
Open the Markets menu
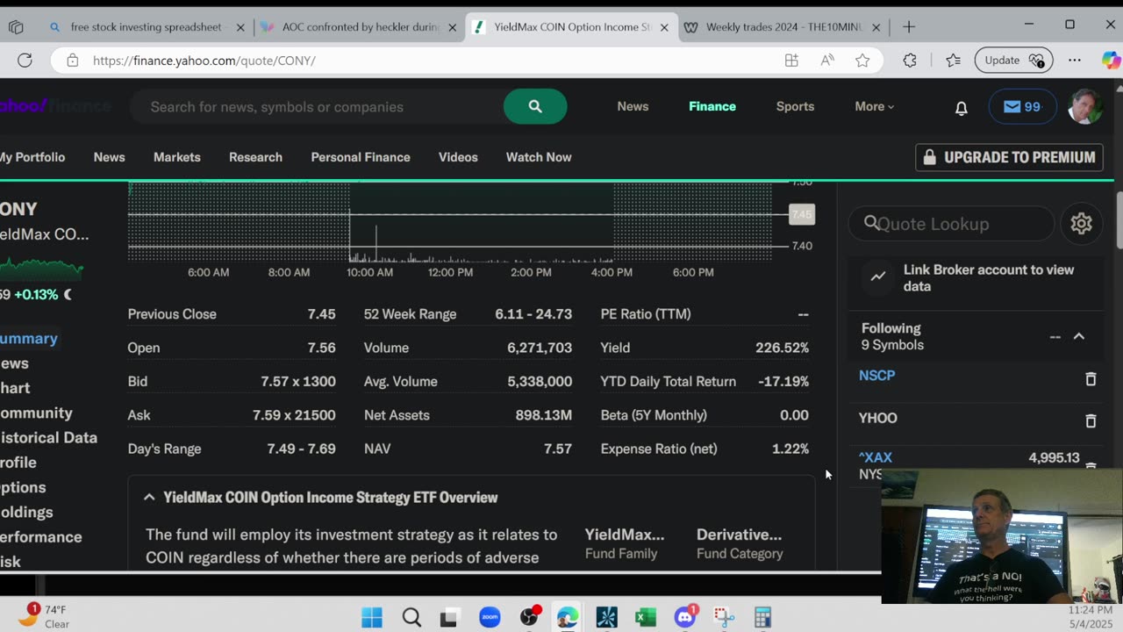(x=177, y=157)
